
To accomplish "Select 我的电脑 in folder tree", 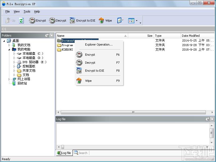I will click(x=24, y=49).
